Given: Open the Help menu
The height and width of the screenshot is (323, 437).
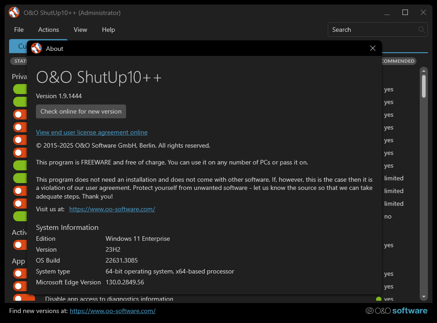Looking at the screenshot, I should [x=108, y=30].
